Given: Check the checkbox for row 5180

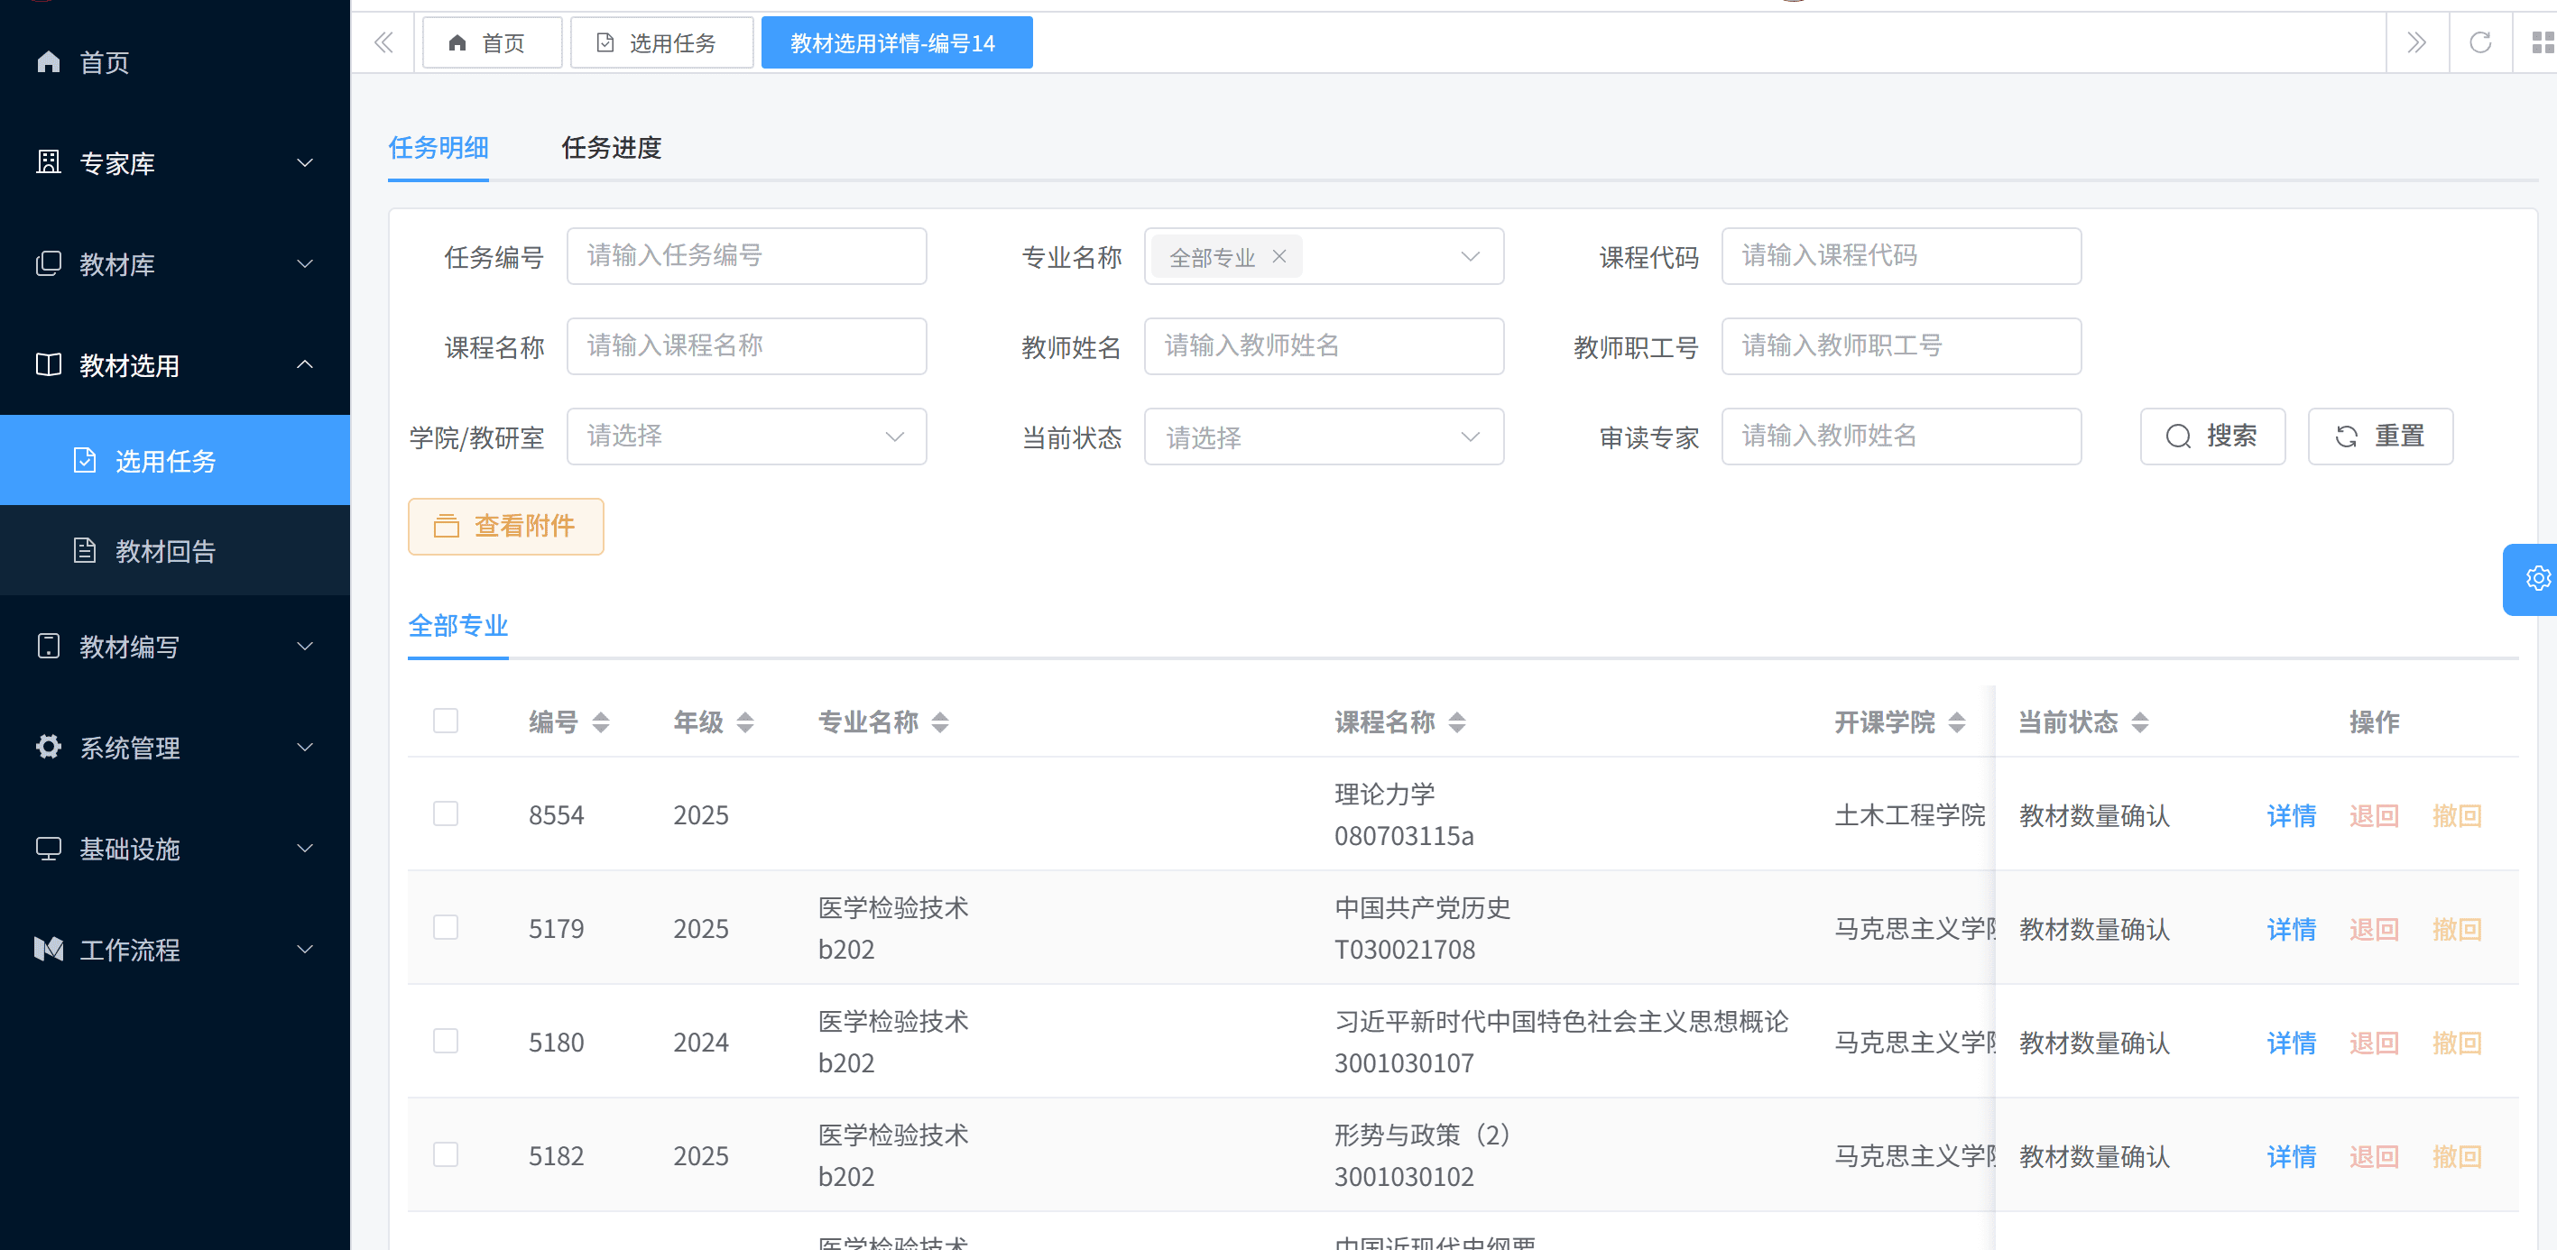Looking at the screenshot, I should (x=446, y=1041).
